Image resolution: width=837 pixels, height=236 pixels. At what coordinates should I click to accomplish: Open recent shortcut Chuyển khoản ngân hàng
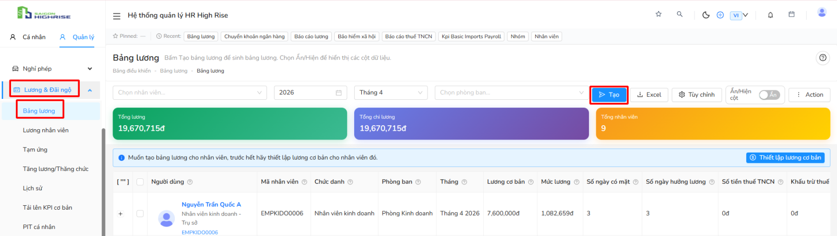255,36
